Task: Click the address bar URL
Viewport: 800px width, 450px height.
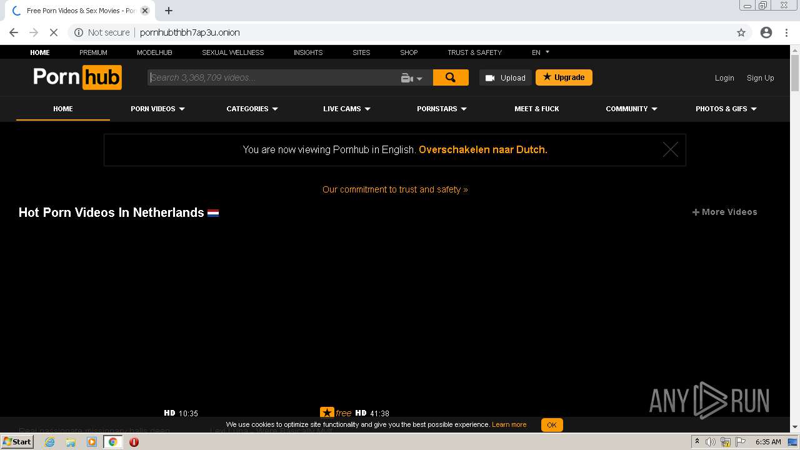Action: click(190, 32)
